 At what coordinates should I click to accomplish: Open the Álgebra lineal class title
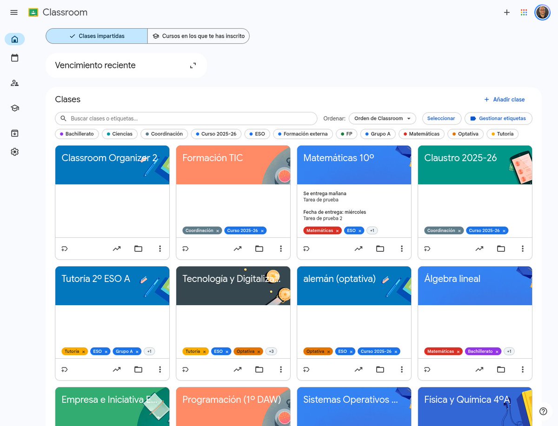point(452,279)
